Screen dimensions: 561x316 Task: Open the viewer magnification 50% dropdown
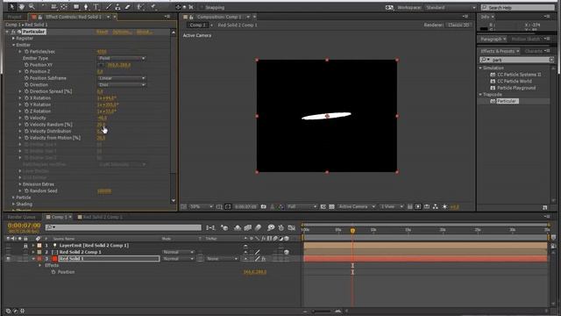(x=201, y=207)
